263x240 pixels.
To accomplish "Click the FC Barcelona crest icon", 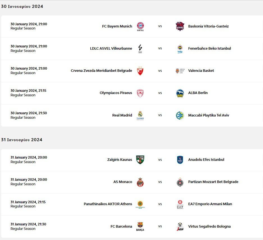I will (140, 225).
